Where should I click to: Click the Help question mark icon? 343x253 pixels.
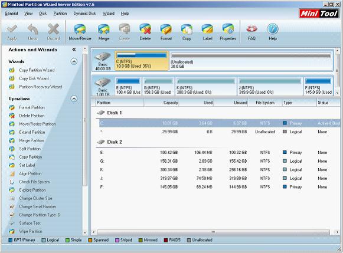[273, 29]
